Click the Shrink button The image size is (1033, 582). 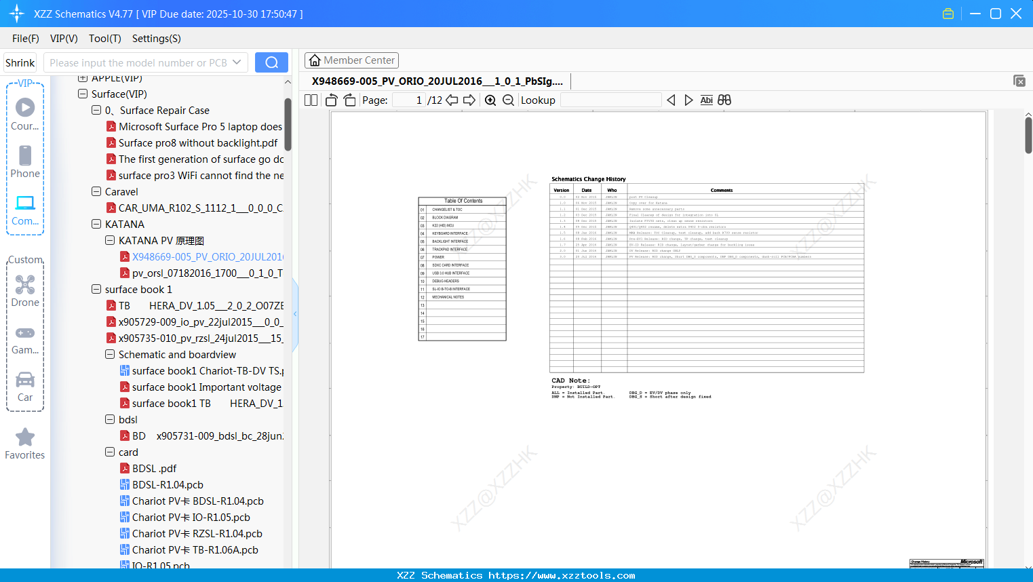(x=20, y=62)
